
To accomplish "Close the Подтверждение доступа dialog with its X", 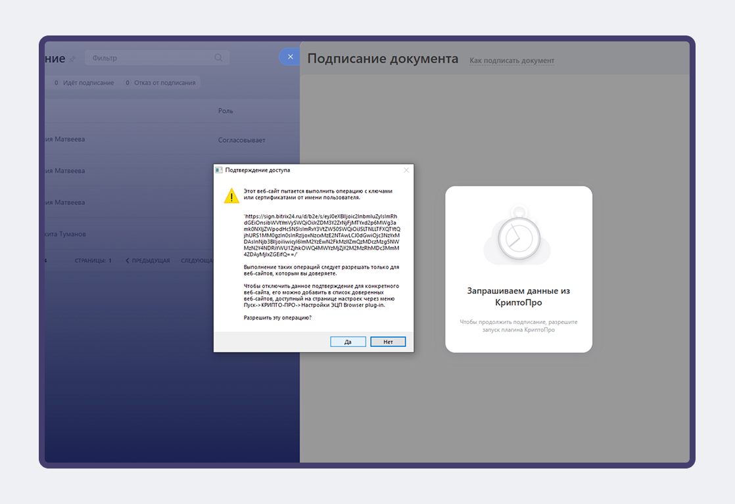I will point(406,170).
